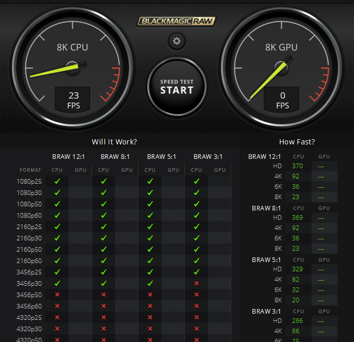Click red cross for 3456p30 BRAW 3:1 CPU
This screenshot has width=354, height=342.
click(x=197, y=283)
